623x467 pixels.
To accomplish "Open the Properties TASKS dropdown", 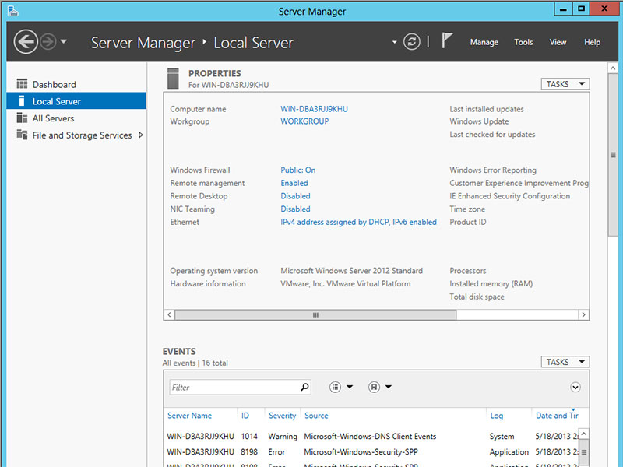I will 565,84.
